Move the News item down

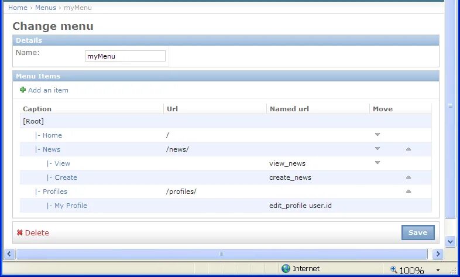click(377, 149)
